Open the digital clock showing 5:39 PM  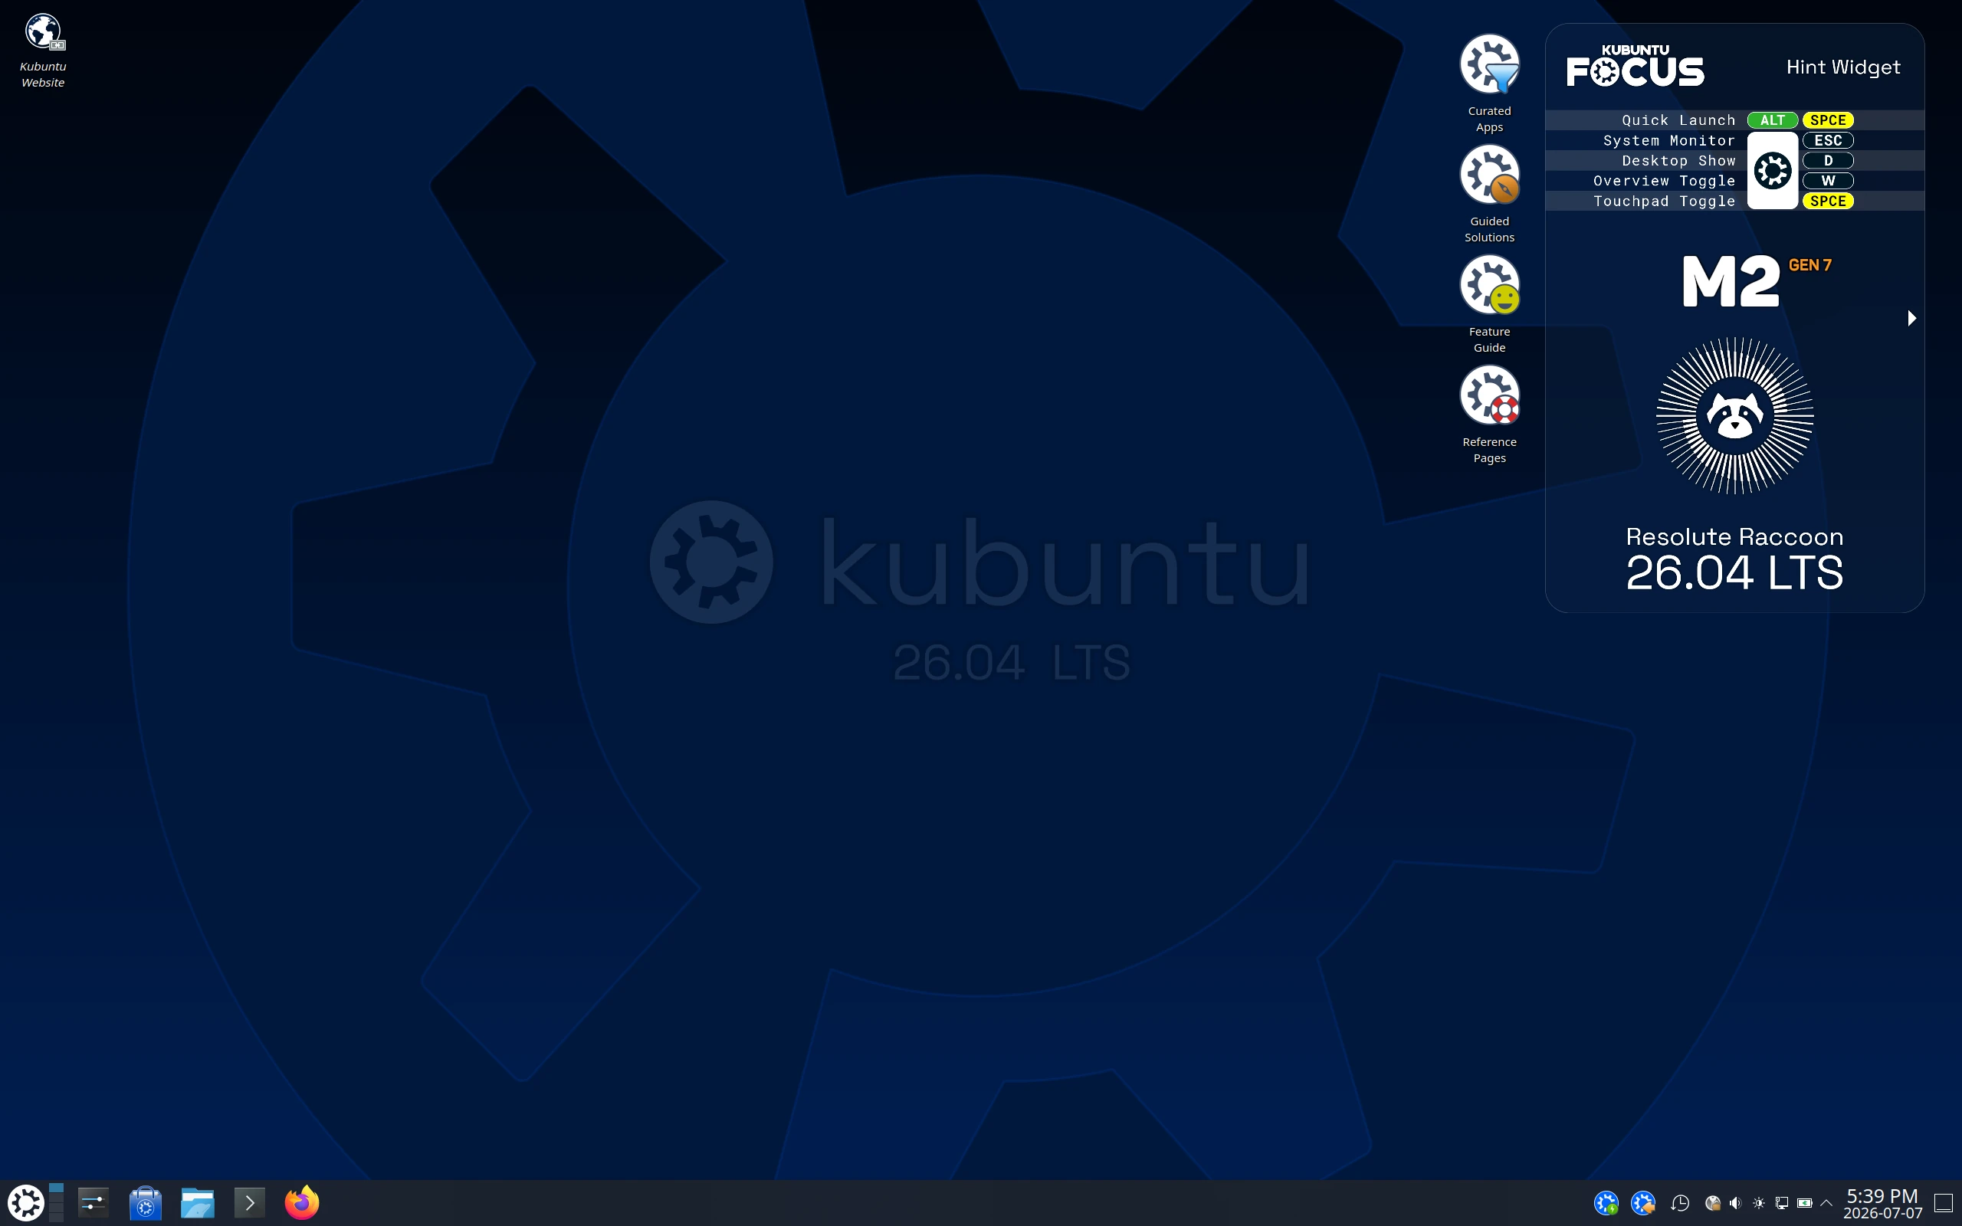[x=1882, y=1203]
